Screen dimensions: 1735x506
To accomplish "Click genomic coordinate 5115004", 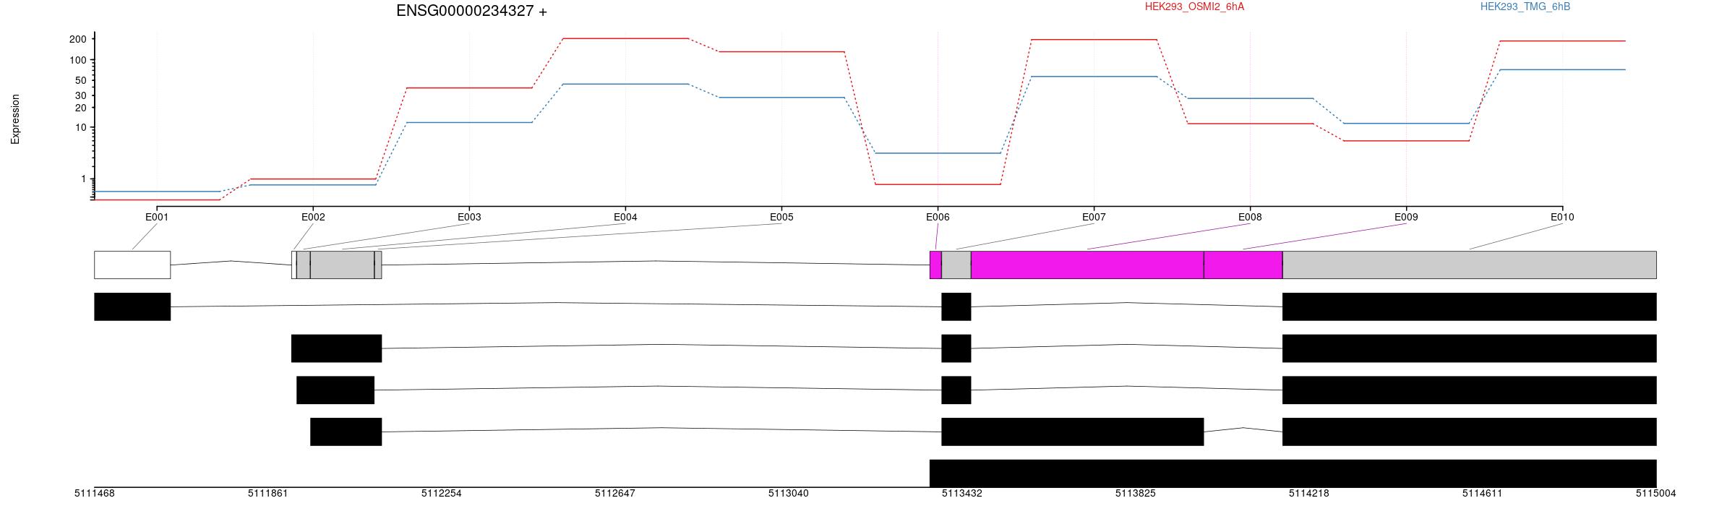I will point(1655,494).
